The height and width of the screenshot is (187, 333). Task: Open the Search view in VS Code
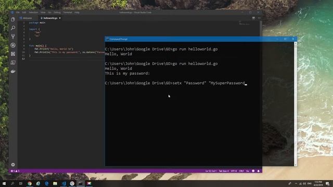[13, 28]
